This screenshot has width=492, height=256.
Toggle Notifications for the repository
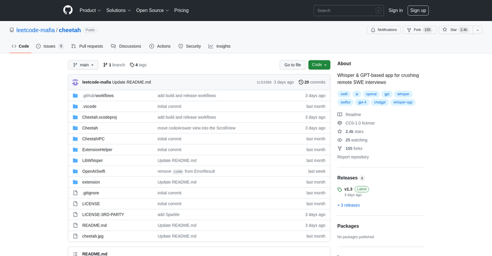(384, 30)
